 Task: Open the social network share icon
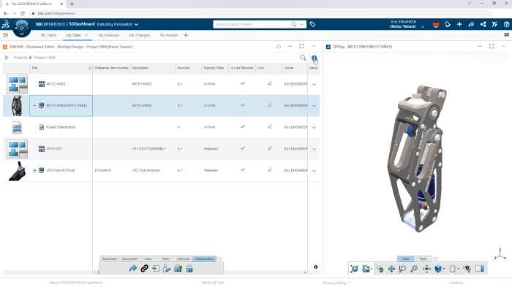tap(483, 24)
